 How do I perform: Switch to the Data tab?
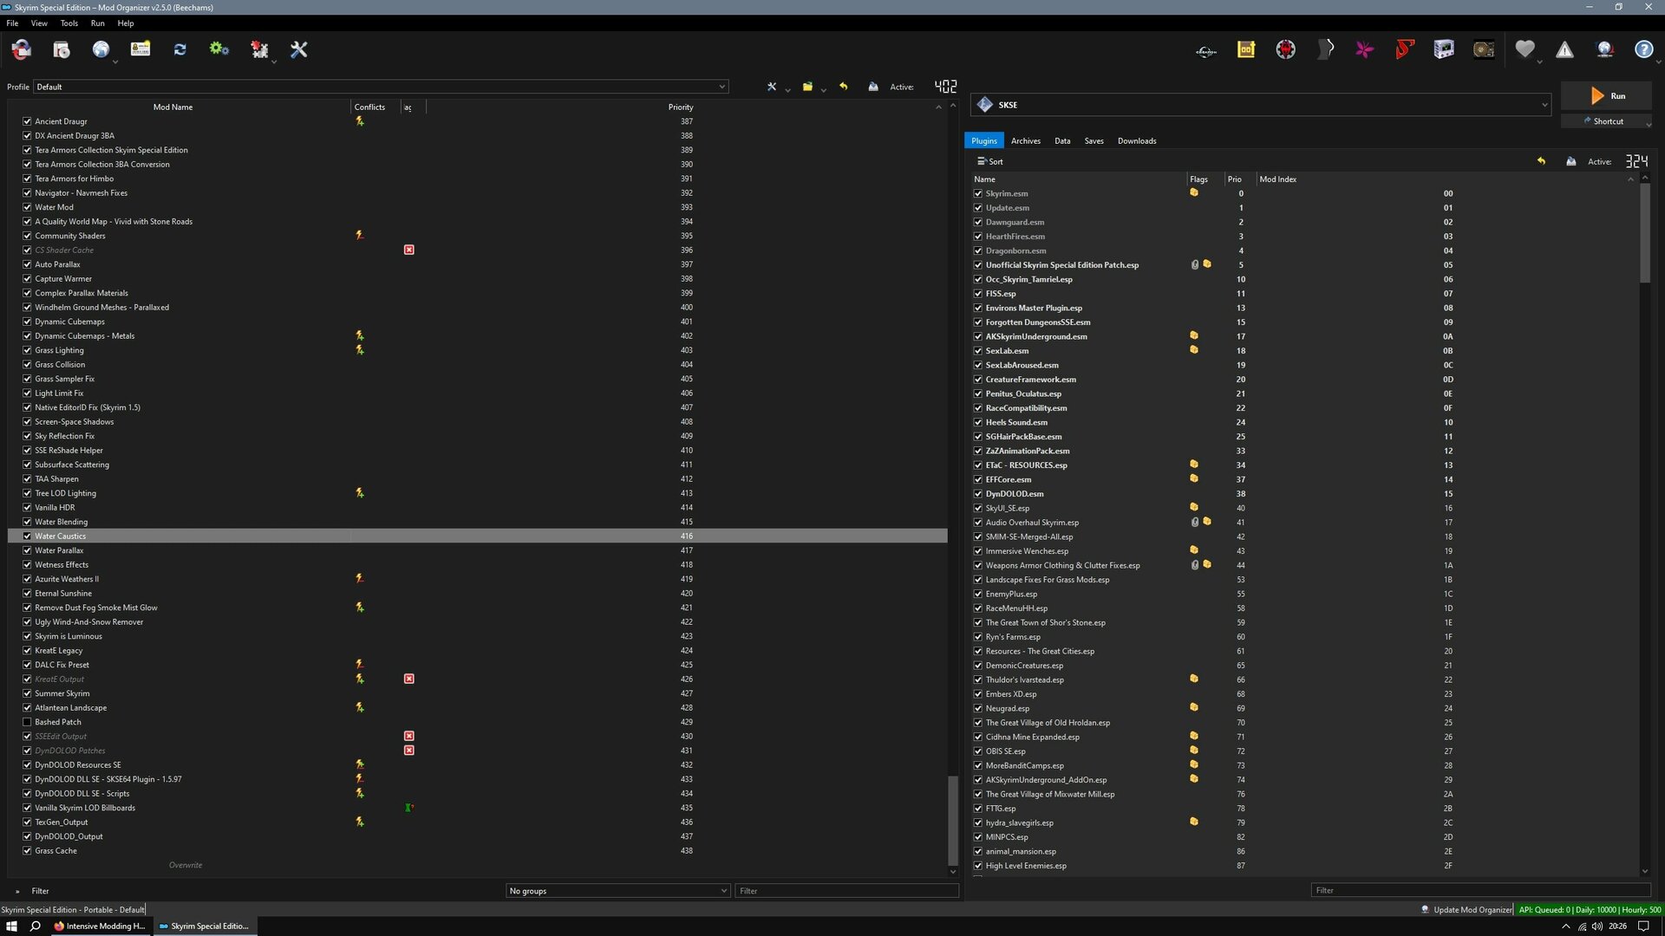(x=1062, y=140)
